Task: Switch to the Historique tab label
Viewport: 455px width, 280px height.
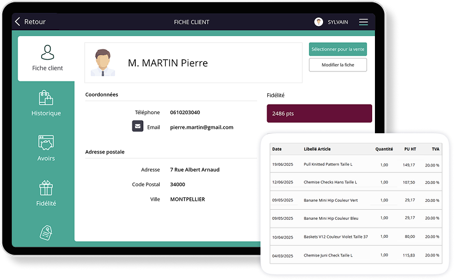Action: coord(46,113)
